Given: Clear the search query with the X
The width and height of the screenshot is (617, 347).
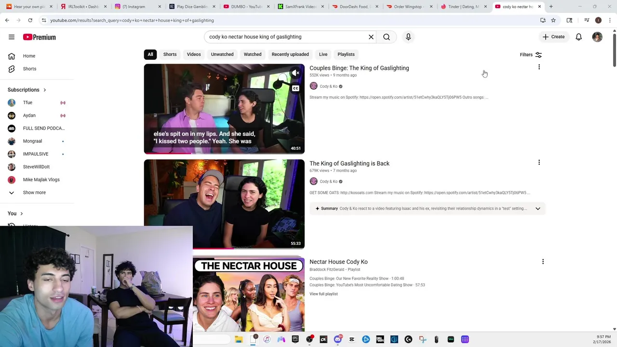Looking at the screenshot, I should coord(371,37).
